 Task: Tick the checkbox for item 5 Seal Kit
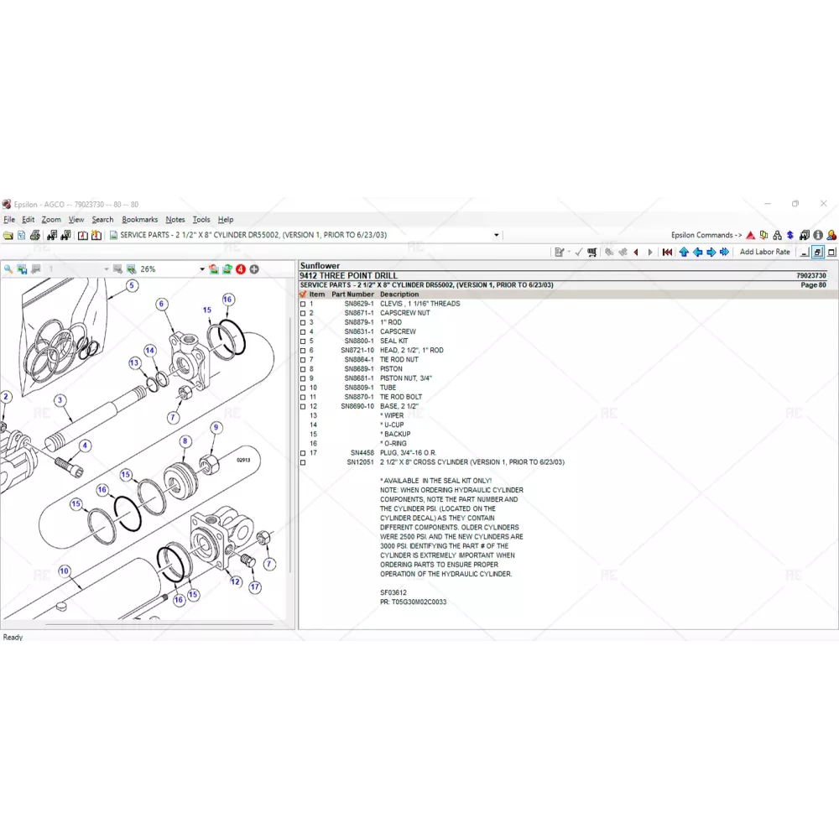click(303, 341)
